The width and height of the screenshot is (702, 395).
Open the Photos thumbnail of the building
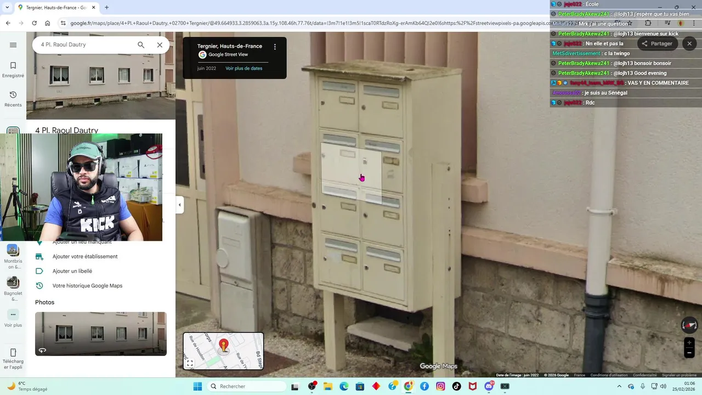coord(101,334)
